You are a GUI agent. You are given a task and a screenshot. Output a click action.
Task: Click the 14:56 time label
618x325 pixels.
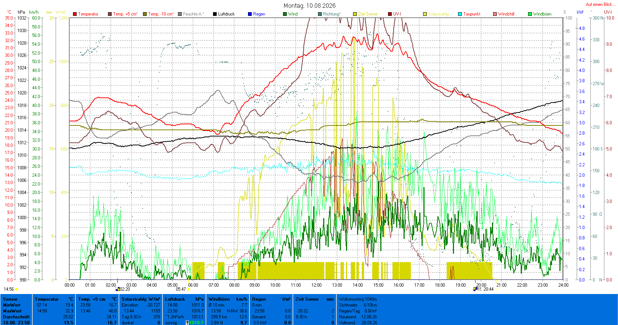(9, 289)
